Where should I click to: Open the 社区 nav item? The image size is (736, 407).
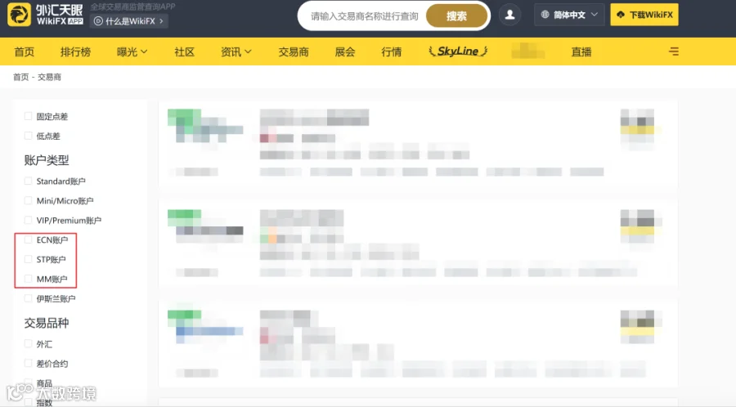(184, 51)
